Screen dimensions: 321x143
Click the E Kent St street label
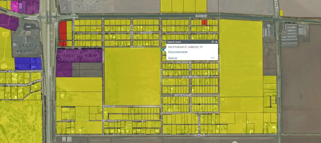[x=199, y=135]
